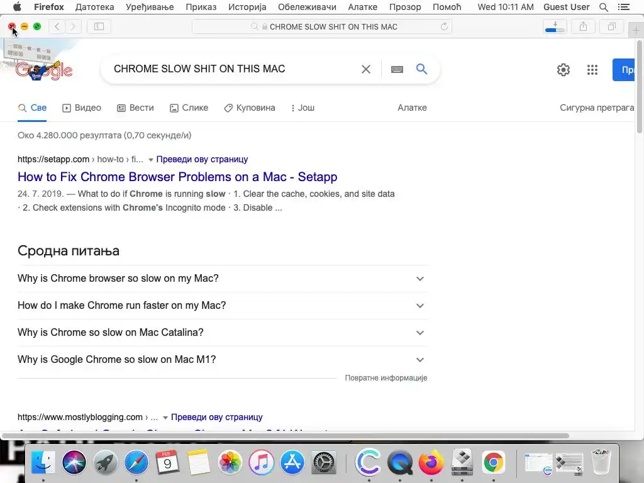644x483 pixels.
Task: Open Google settings gear
Action: 563,70
